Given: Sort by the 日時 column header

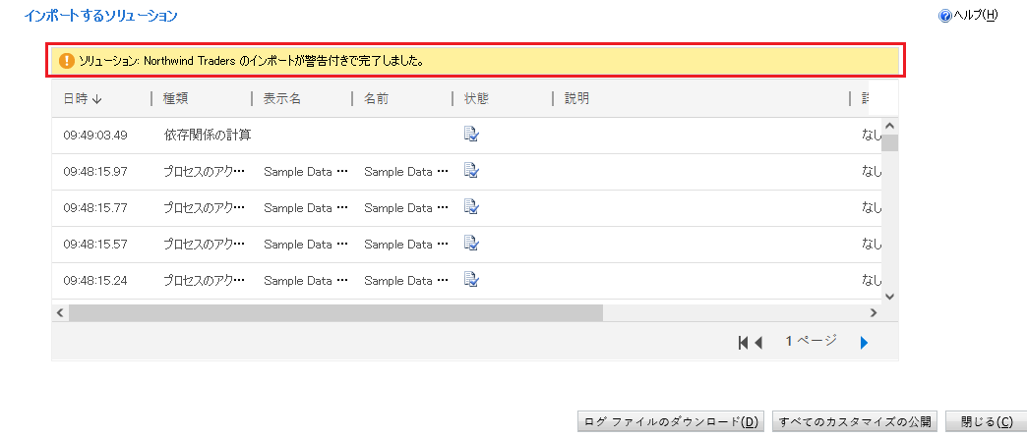Looking at the screenshot, I should [x=83, y=99].
